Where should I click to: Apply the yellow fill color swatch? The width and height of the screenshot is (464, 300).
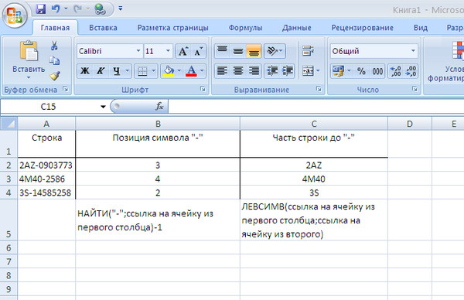click(x=168, y=71)
